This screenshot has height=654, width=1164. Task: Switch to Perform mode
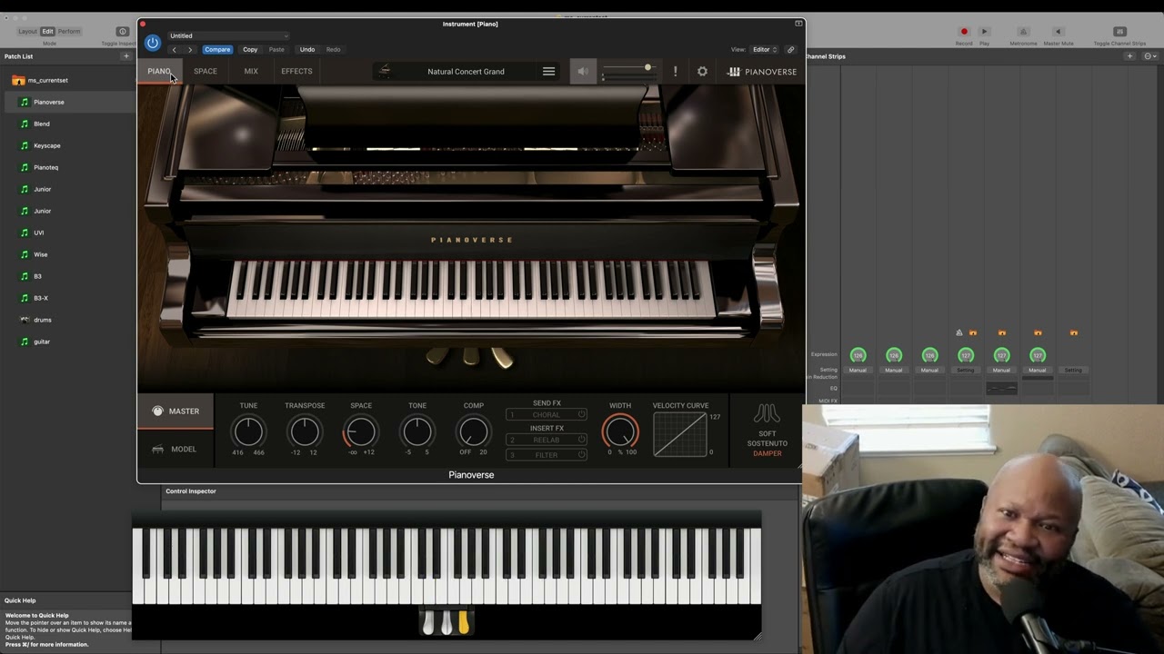click(69, 32)
